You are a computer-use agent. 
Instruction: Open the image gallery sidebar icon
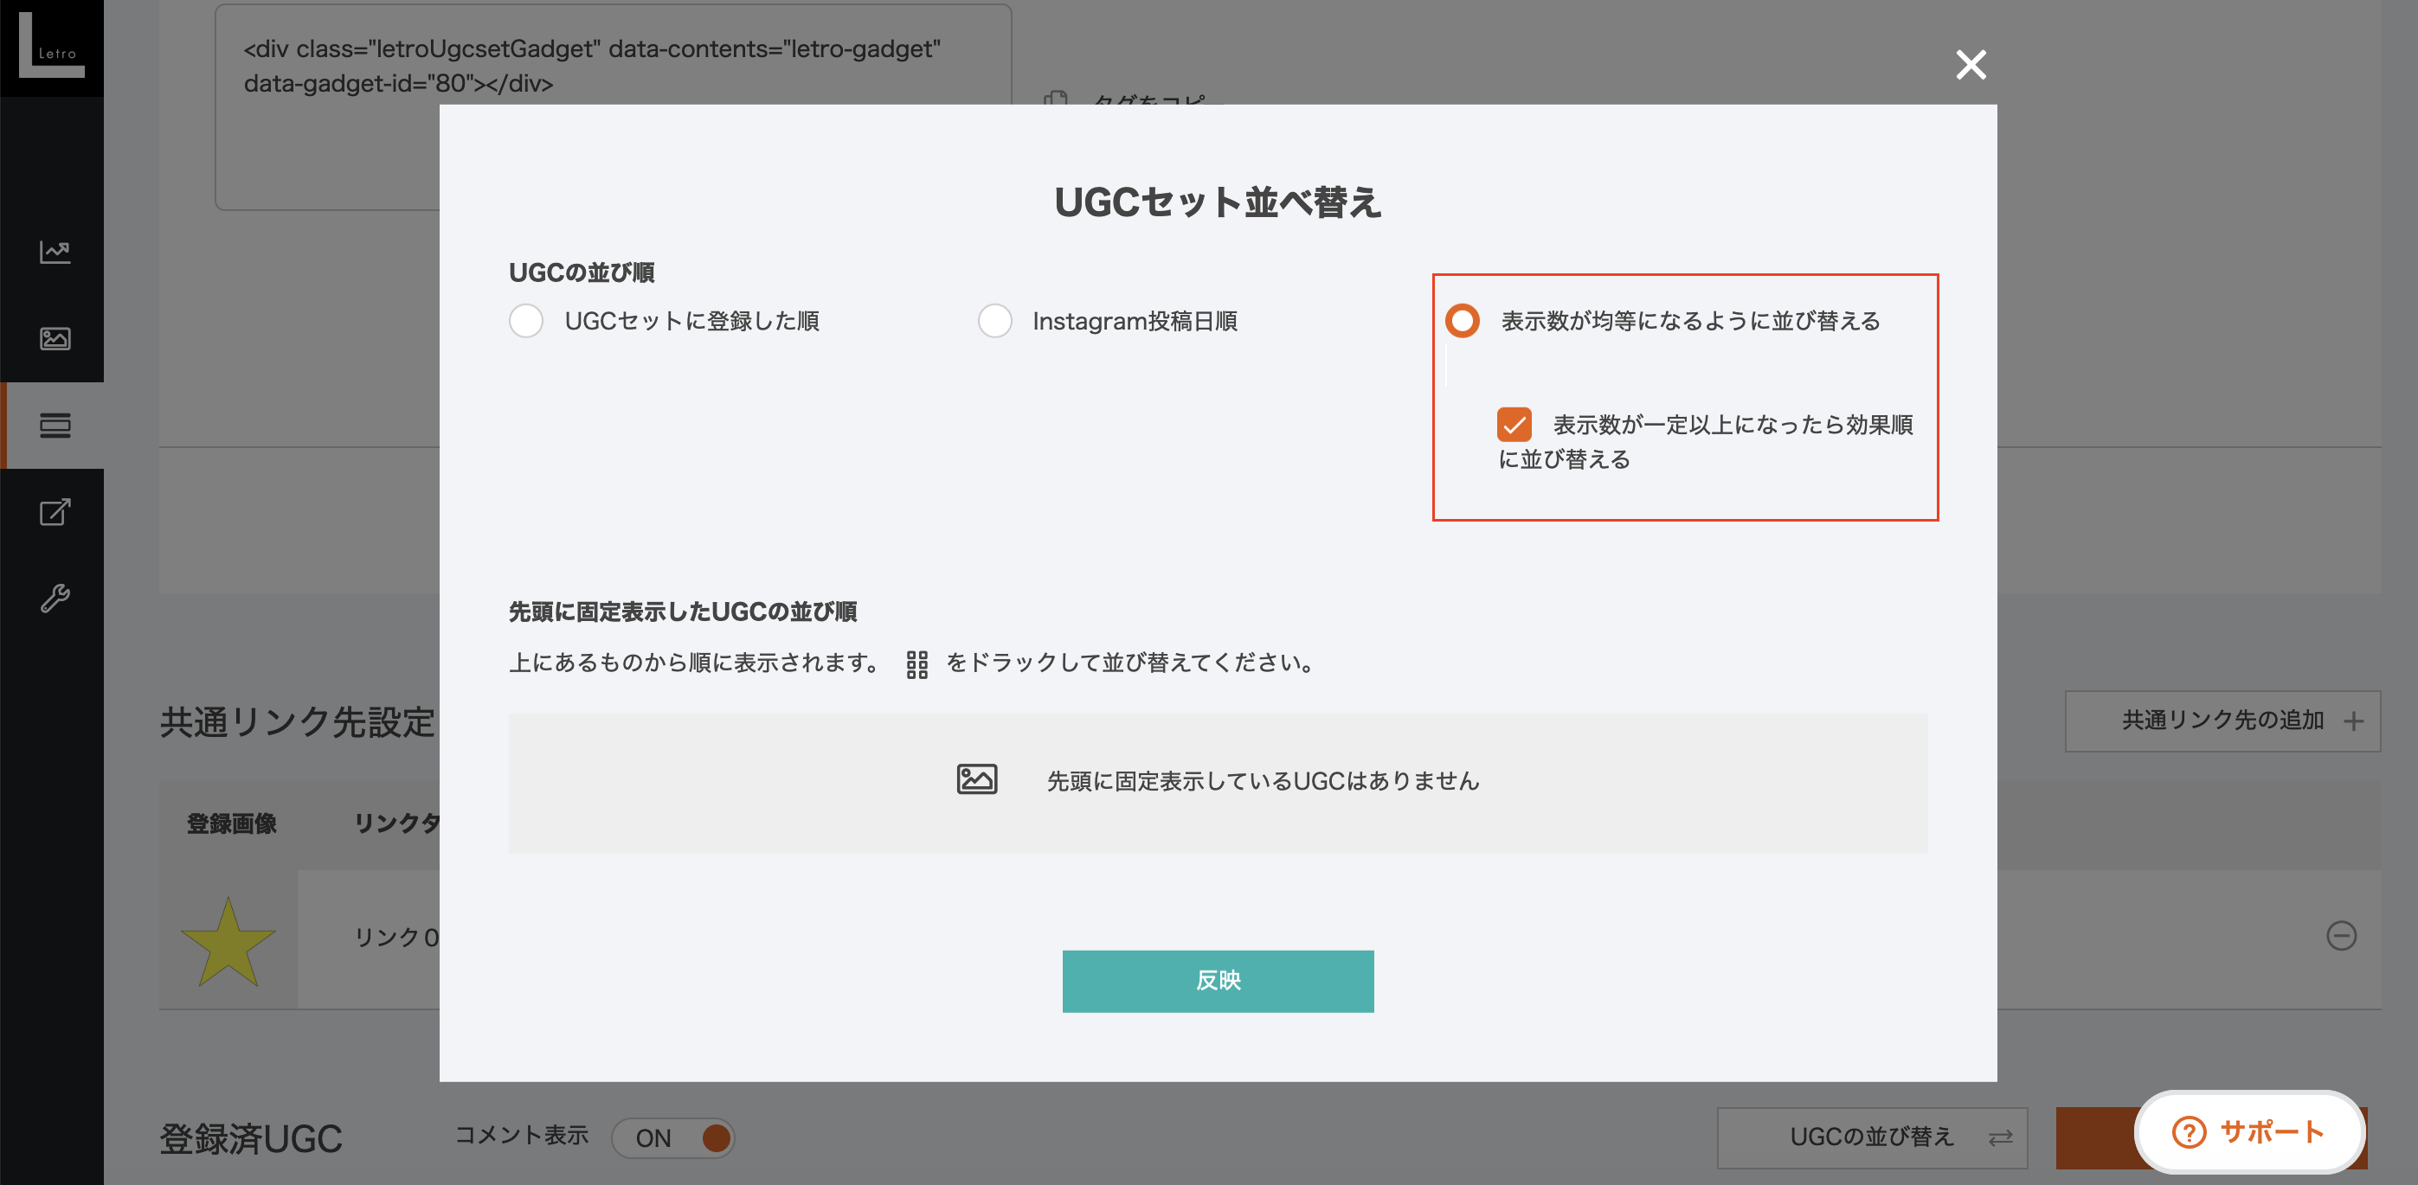(55, 337)
